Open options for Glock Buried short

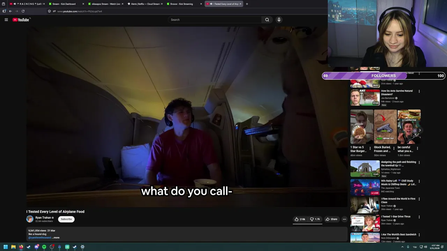394,148
